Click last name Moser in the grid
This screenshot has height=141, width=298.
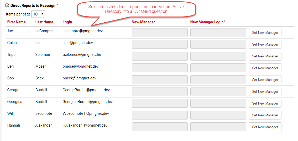(x=40, y=66)
